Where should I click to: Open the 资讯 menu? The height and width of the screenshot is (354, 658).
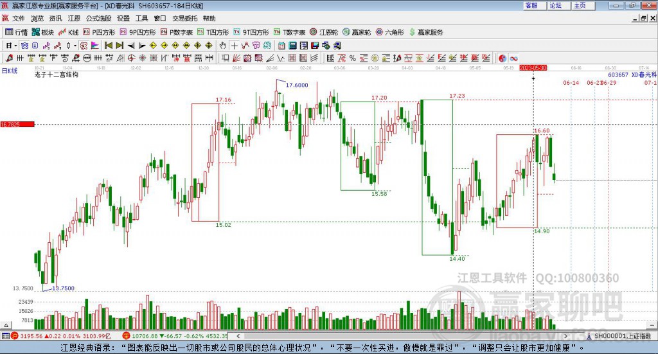[55, 19]
